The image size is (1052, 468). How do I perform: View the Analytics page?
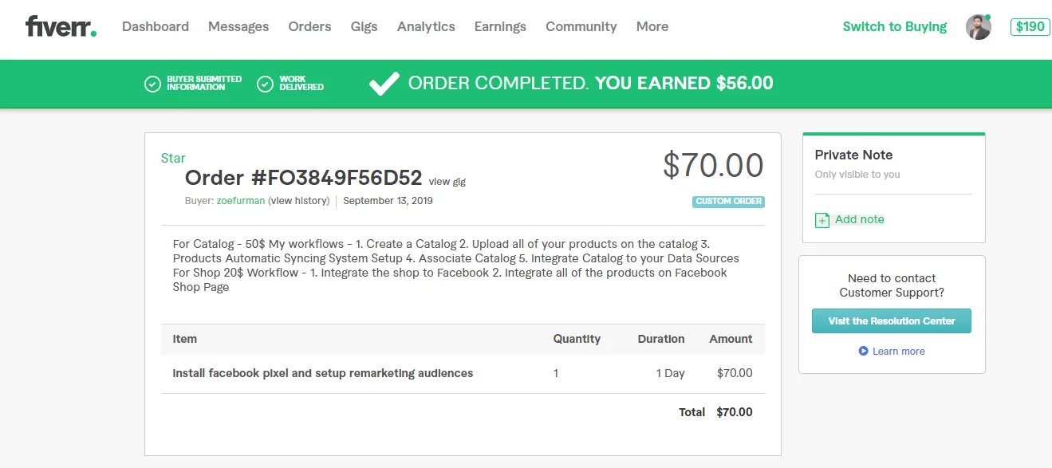point(426,27)
